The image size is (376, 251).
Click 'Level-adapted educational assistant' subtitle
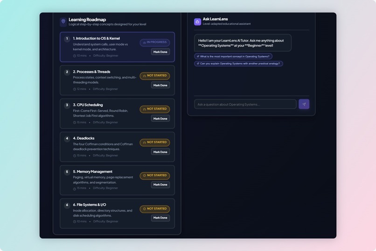(227, 24)
